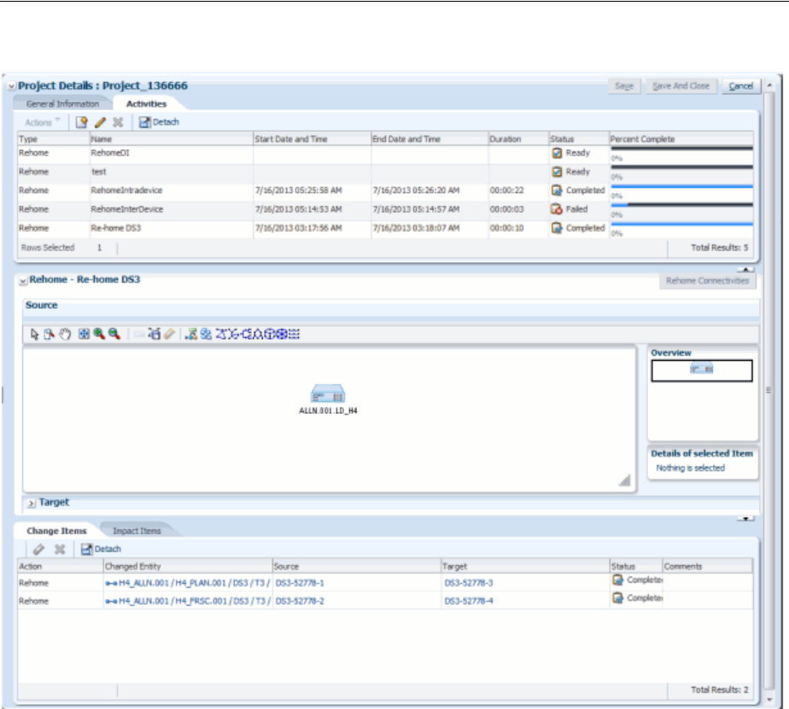Sort by the Changed Entity column header
The height and width of the screenshot is (709, 789).
point(187,567)
